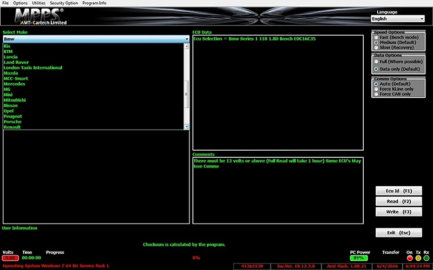This screenshot has width=433, height=270.
Task: Click the make list scrollbar thumb
Action: tap(186, 94)
